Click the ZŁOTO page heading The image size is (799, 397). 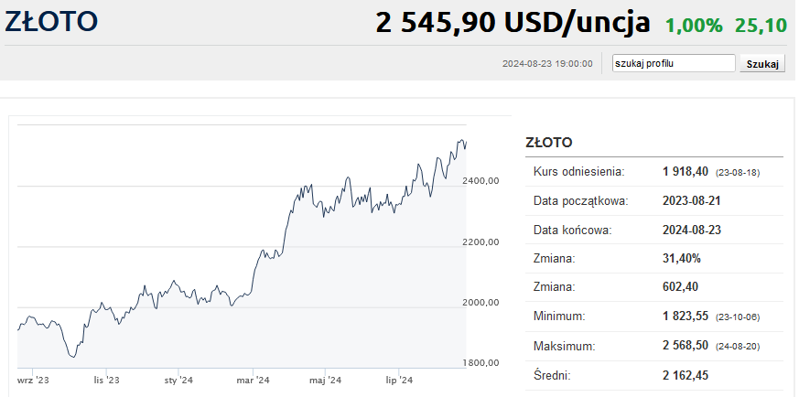pyautogui.click(x=51, y=22)
